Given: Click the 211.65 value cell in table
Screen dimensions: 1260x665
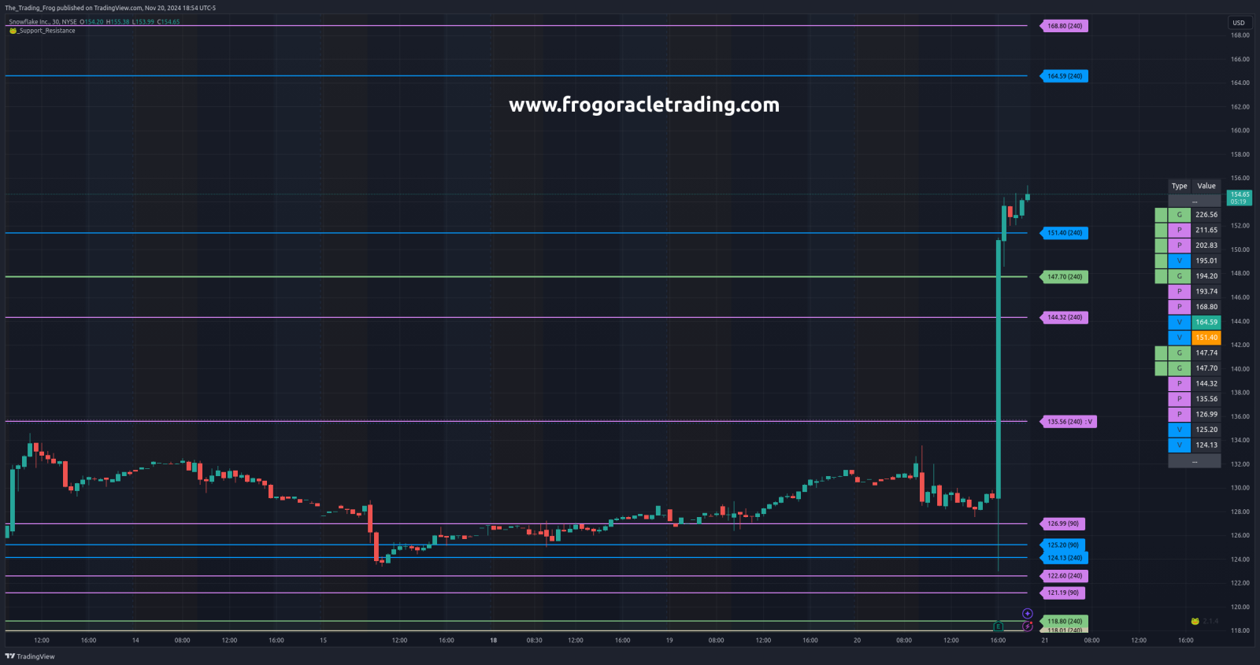Looking at the screenshot, I should click(1206, 230).
